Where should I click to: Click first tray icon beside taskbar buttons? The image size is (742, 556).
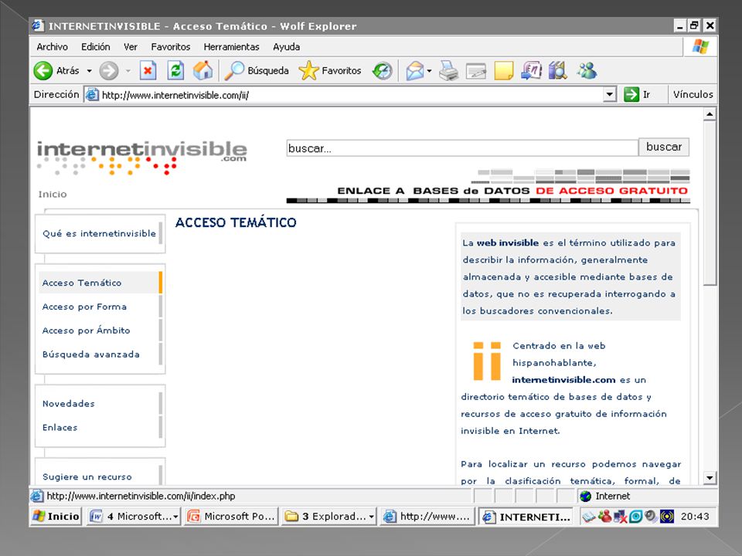point(588,517)
